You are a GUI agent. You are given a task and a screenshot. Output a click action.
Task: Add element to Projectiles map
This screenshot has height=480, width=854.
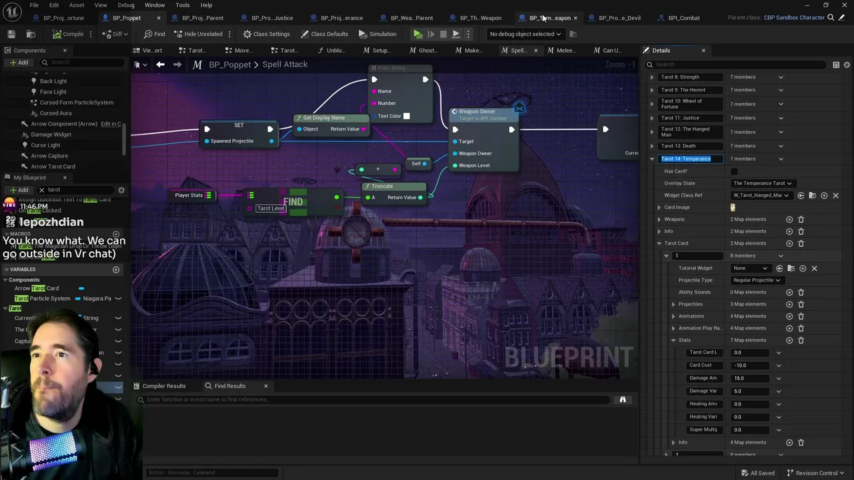coord(789,304)
